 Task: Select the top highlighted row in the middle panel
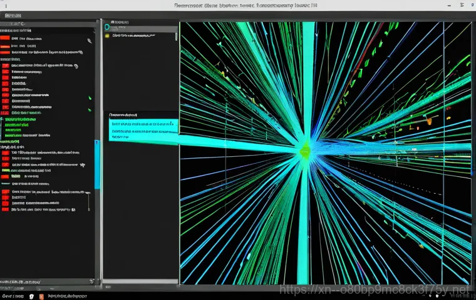pos(141,27)
